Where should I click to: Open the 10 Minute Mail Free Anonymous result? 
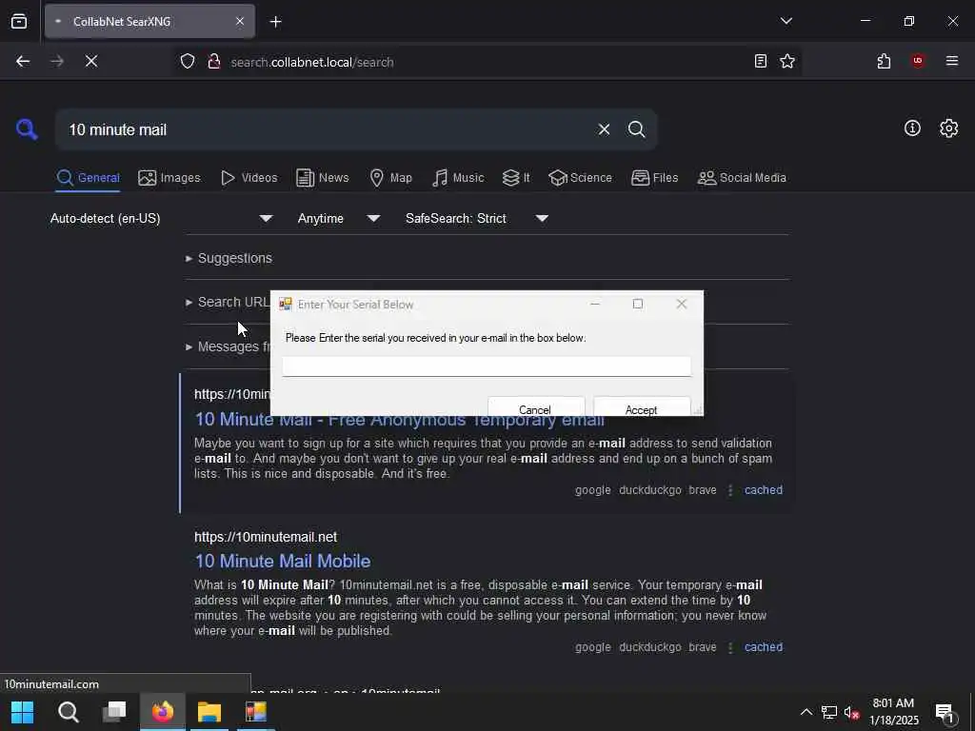click(x=399, y=422)
